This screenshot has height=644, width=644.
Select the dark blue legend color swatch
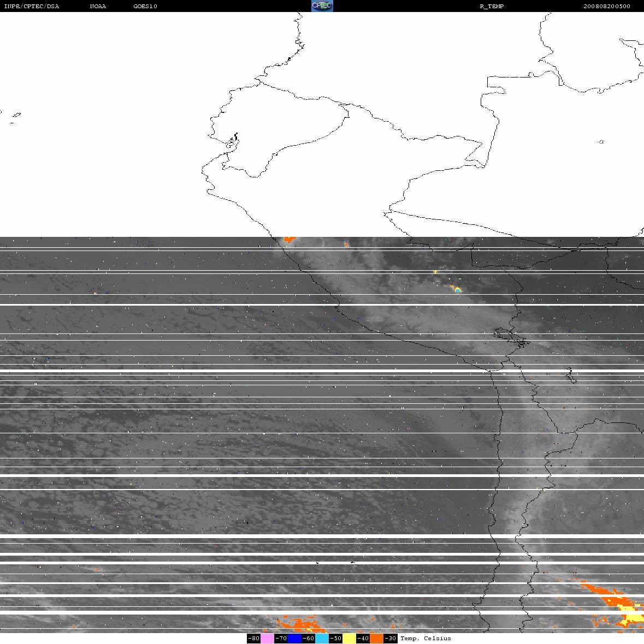pos(294,638)
